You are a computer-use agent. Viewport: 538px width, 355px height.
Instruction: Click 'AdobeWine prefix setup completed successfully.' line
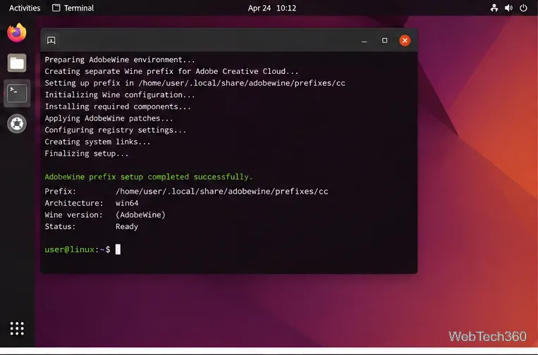(x=148, y=177)
